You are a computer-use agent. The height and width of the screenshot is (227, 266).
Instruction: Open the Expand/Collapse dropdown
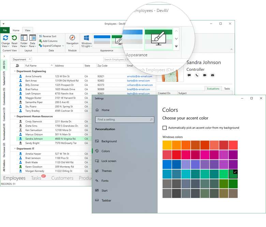[x=51, y=46]
